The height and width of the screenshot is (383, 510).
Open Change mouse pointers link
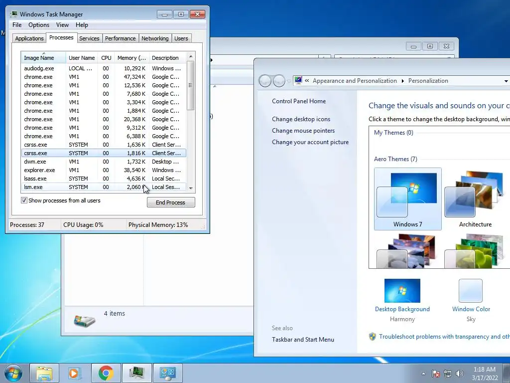click(303, 130)
